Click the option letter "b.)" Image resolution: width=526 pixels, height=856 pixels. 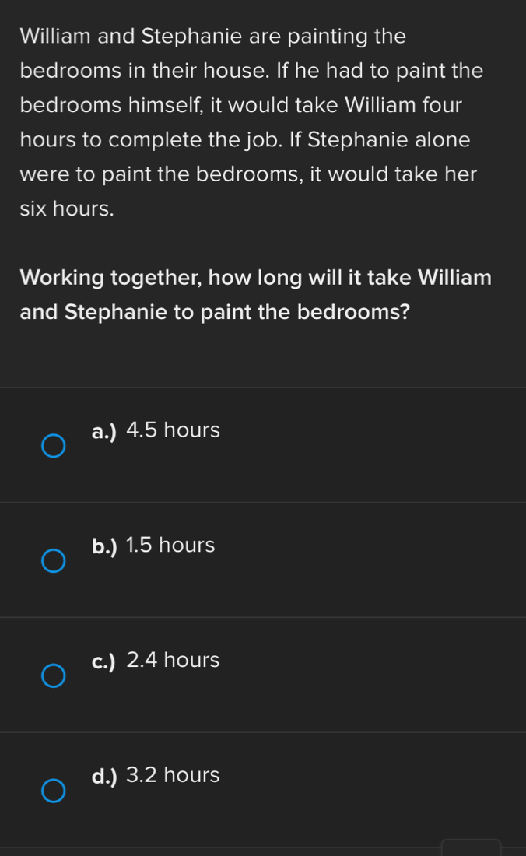pos(104,546)
